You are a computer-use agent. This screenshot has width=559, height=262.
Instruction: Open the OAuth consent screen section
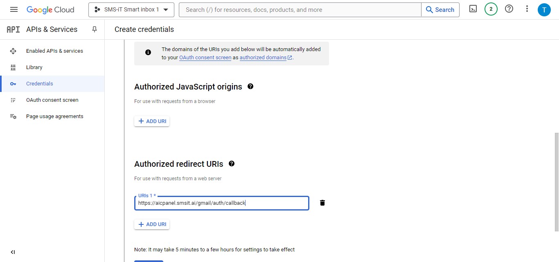click(x=52, y=100)
